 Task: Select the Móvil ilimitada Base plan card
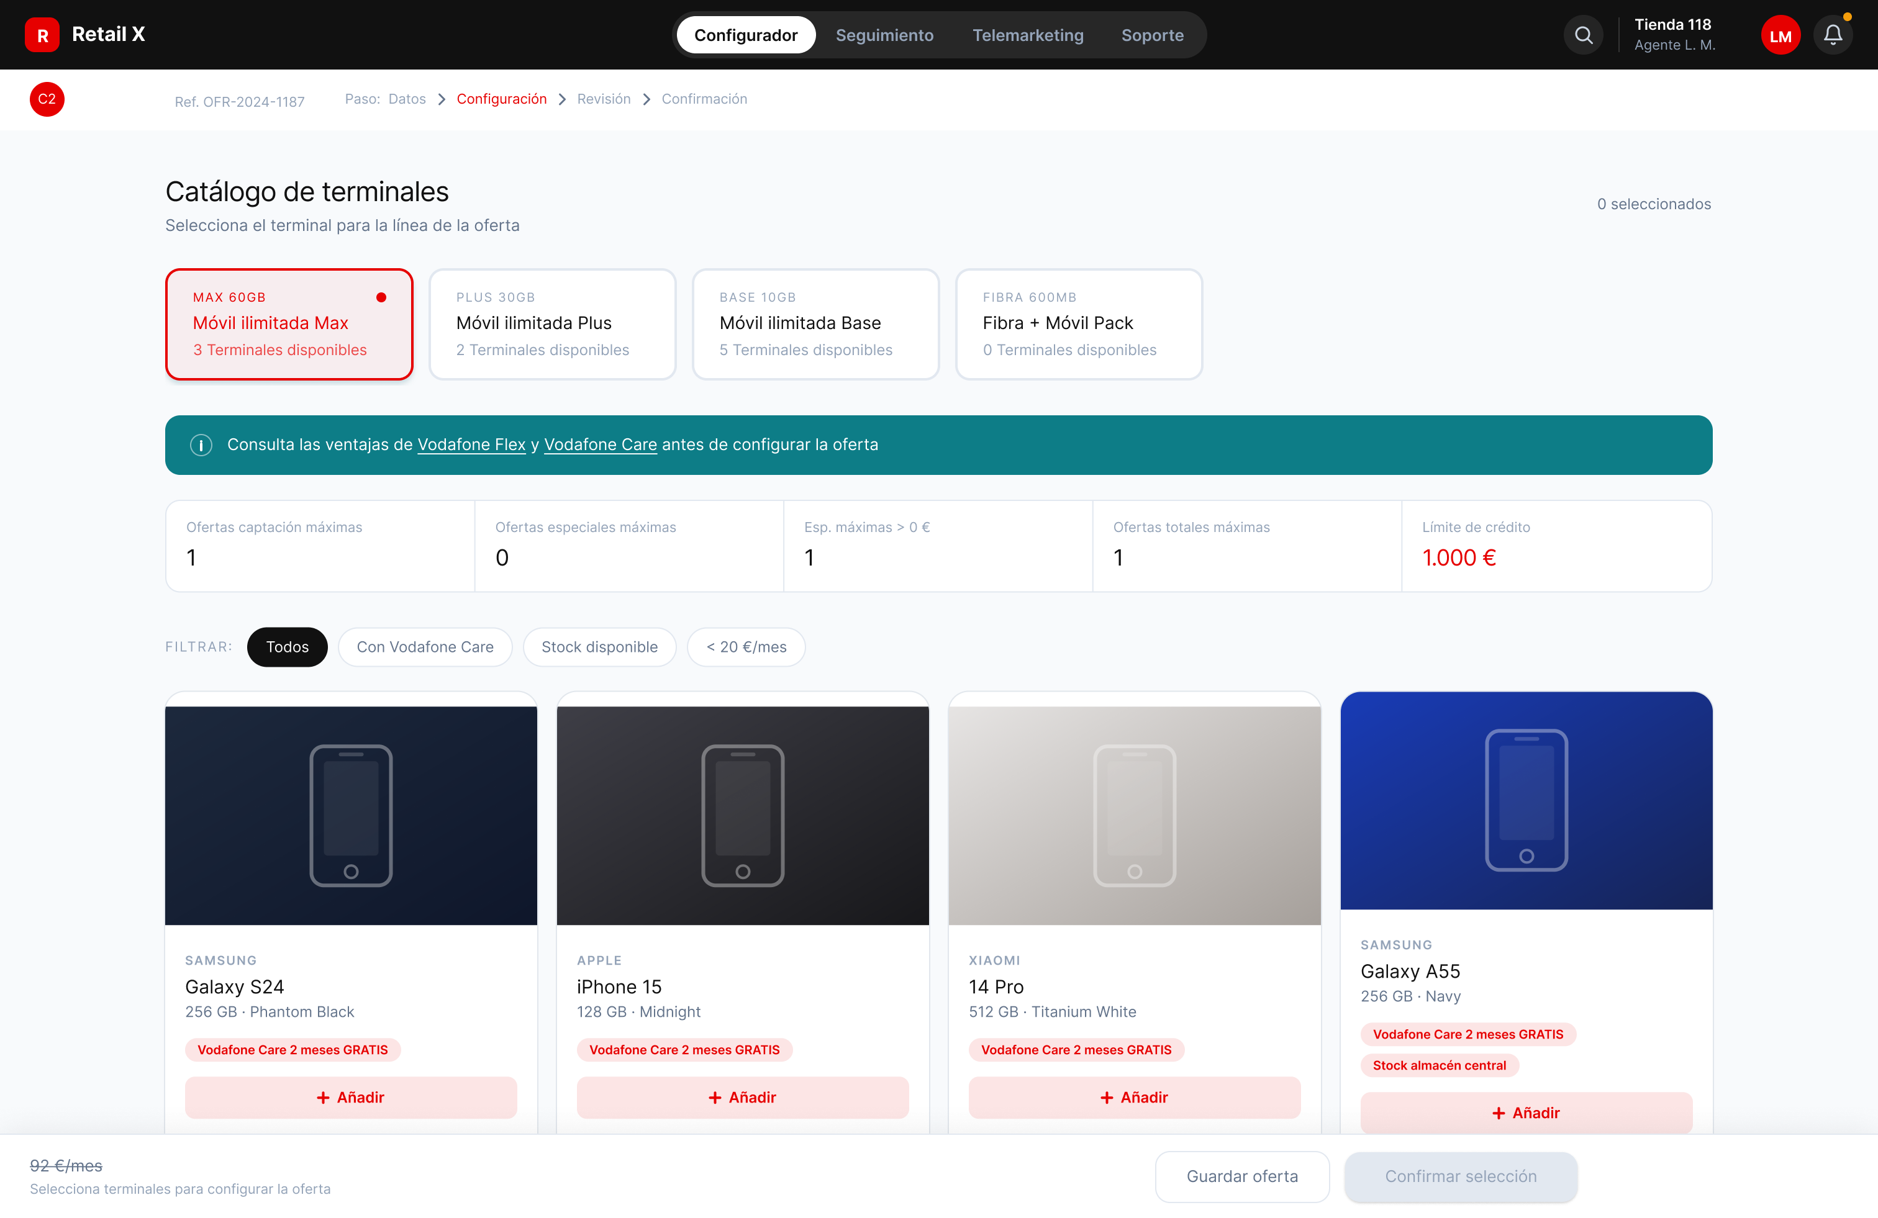pos(815,324)
